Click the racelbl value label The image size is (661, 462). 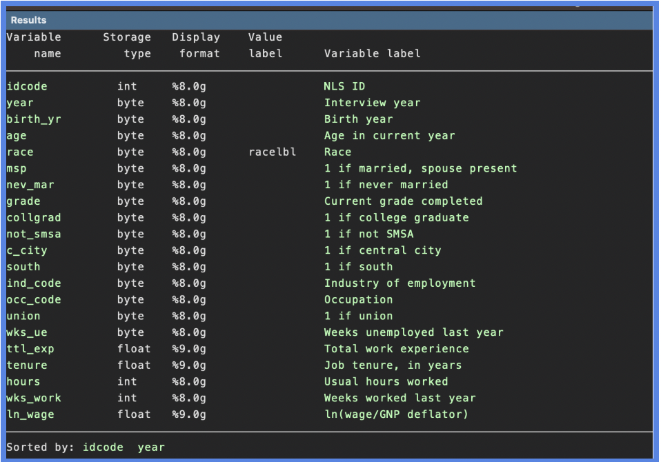click(x=272, y=152)
